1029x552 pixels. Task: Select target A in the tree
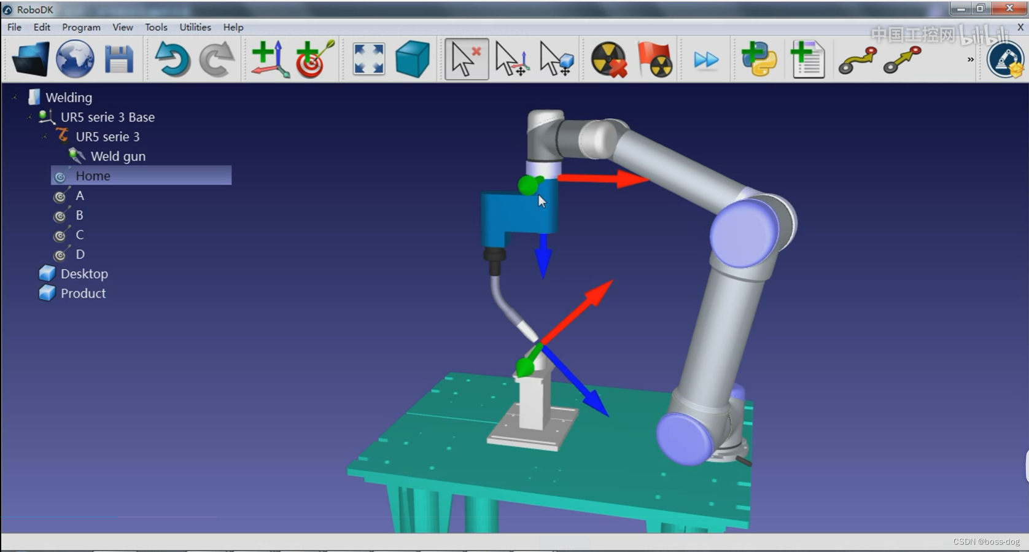coord(80,195)
